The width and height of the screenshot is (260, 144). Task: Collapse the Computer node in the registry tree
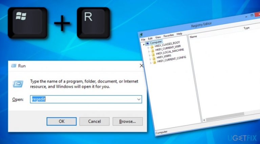point(144,44)
